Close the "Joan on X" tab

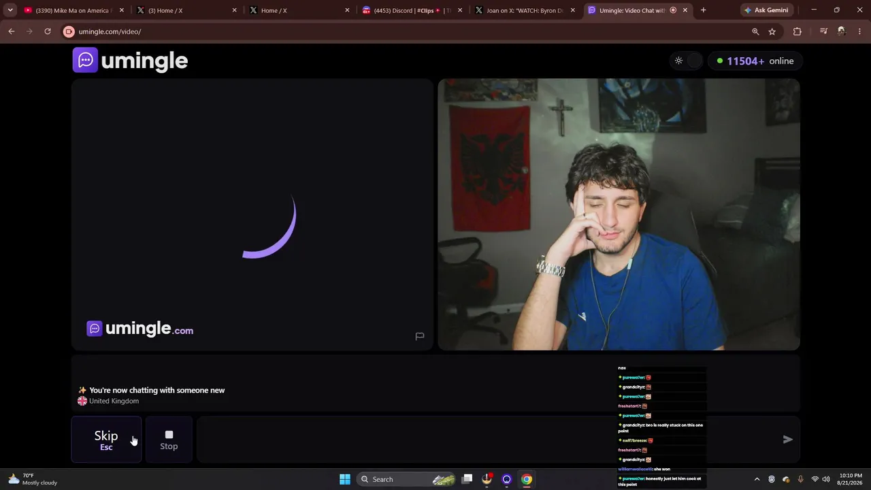pyautogui.click(x=573, y=10)
